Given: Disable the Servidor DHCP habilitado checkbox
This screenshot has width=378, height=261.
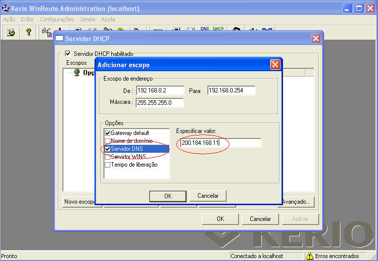Looking at the screenshot, I should pyautogui.click(x=68, y=54).
